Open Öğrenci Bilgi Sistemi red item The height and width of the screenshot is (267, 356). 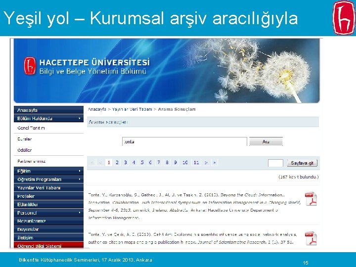(x=48, y=246)
